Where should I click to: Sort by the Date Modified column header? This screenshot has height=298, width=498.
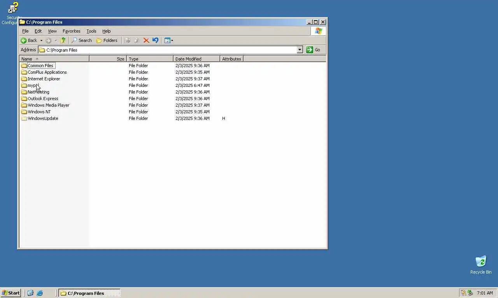coord(196,59)
